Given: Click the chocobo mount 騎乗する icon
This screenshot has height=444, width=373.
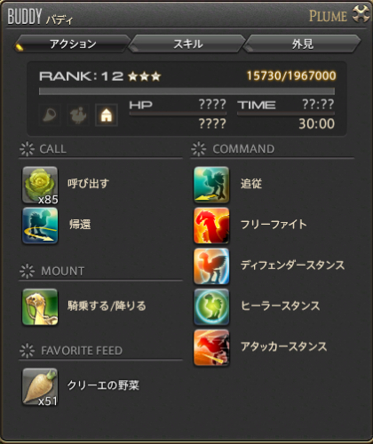Looking at the screenshot, I should (40, 306).
